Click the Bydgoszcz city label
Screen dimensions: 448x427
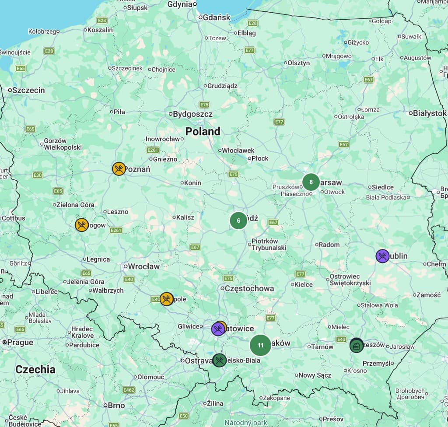click(192, 114)
